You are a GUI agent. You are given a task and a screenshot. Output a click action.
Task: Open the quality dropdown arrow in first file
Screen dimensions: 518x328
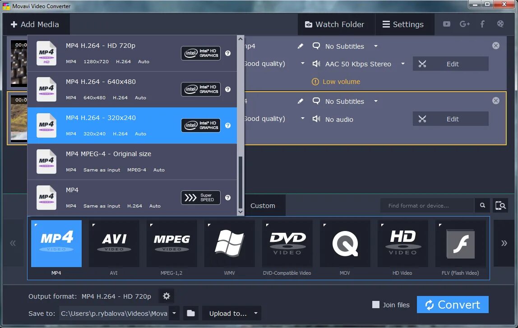[303, 64]
